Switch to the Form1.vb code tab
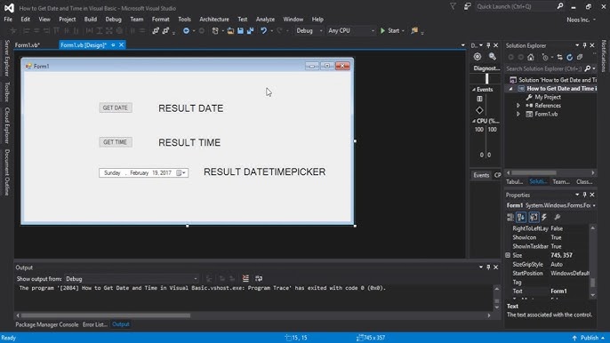This screenshot has height=343, width=610. [x=28, y=45]
